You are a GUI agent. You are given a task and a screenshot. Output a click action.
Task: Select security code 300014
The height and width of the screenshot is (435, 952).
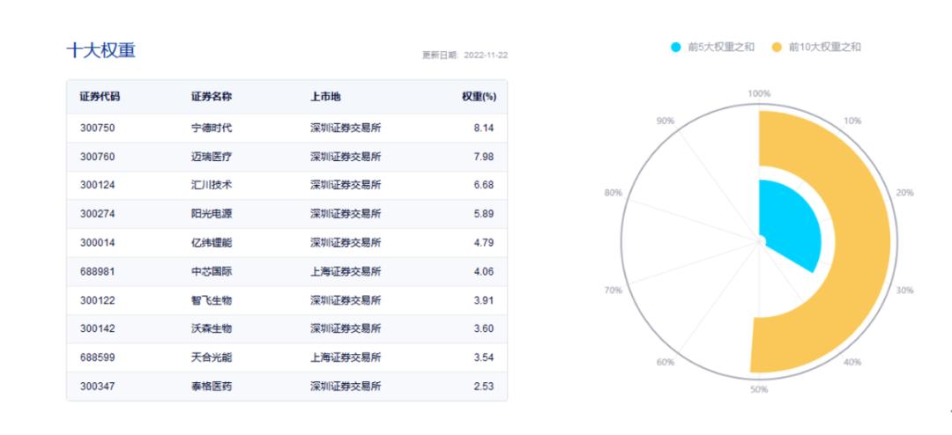click(x=97, y=243)
